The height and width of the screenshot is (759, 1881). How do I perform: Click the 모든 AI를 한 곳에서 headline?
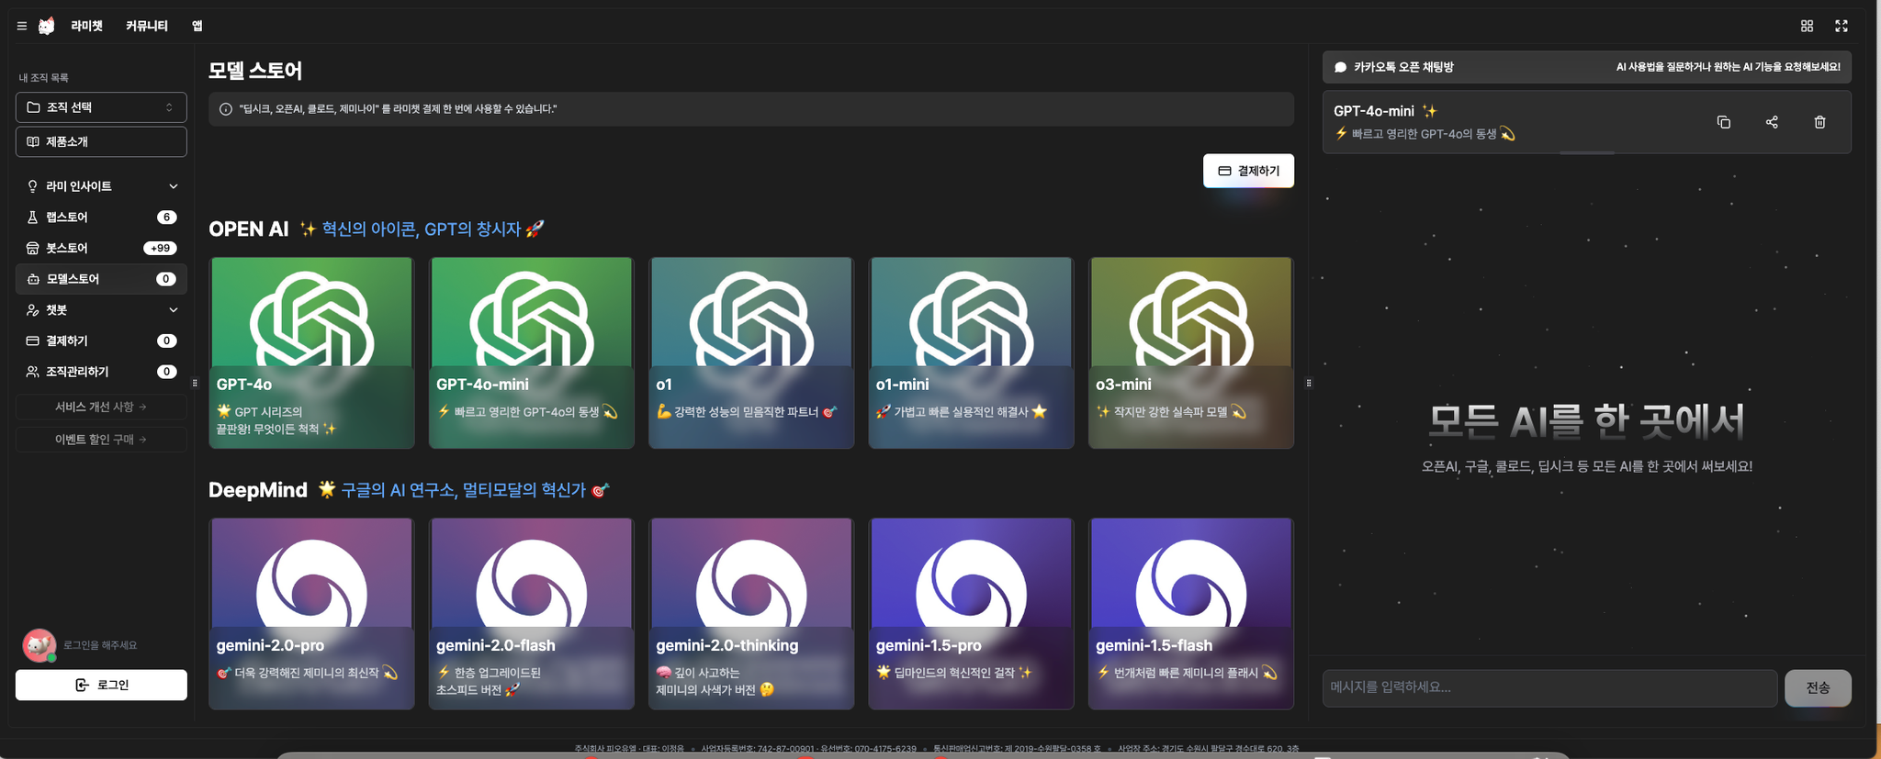[1586, 421]
